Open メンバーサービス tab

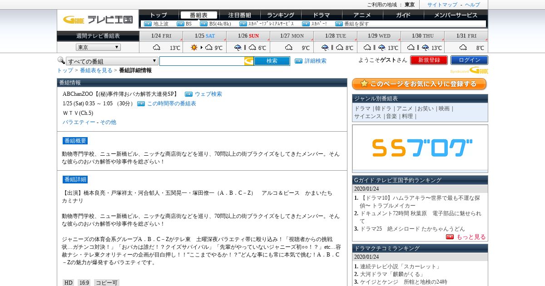coord(456,15)
